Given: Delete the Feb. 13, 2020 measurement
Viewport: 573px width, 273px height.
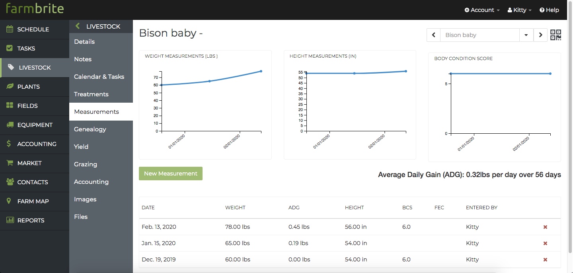Looking at the screenshot, I should coord(545,227).
